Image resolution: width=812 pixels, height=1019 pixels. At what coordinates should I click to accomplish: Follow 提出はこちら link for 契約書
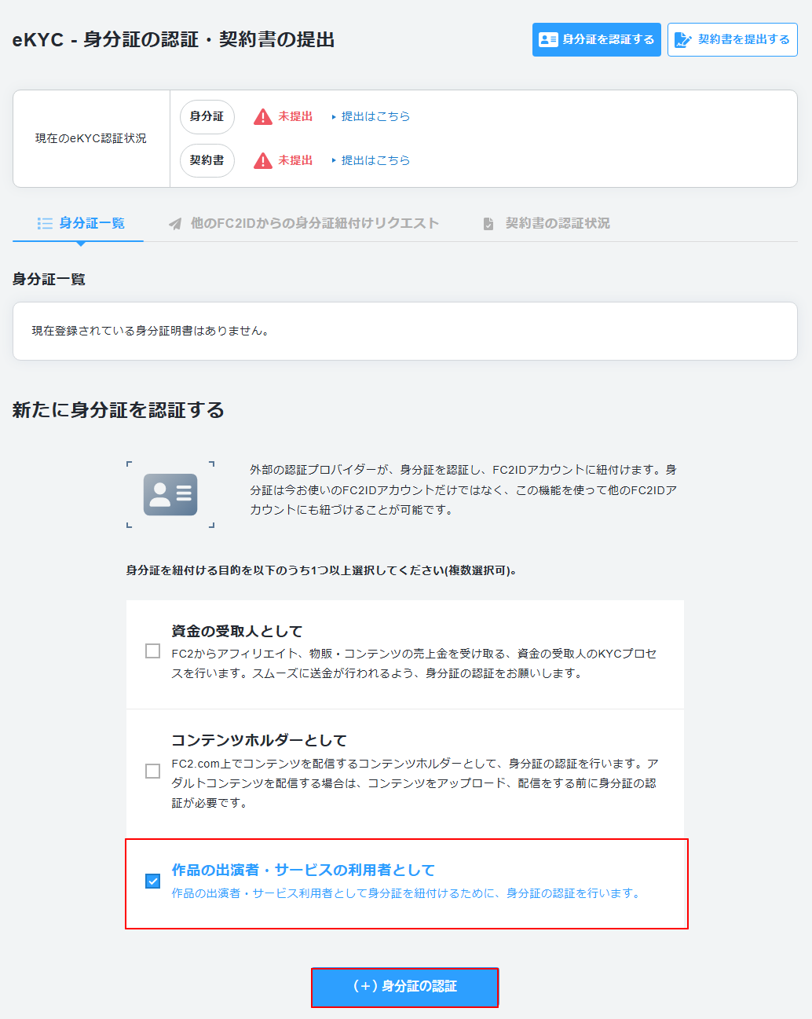[x=375, y=160]
